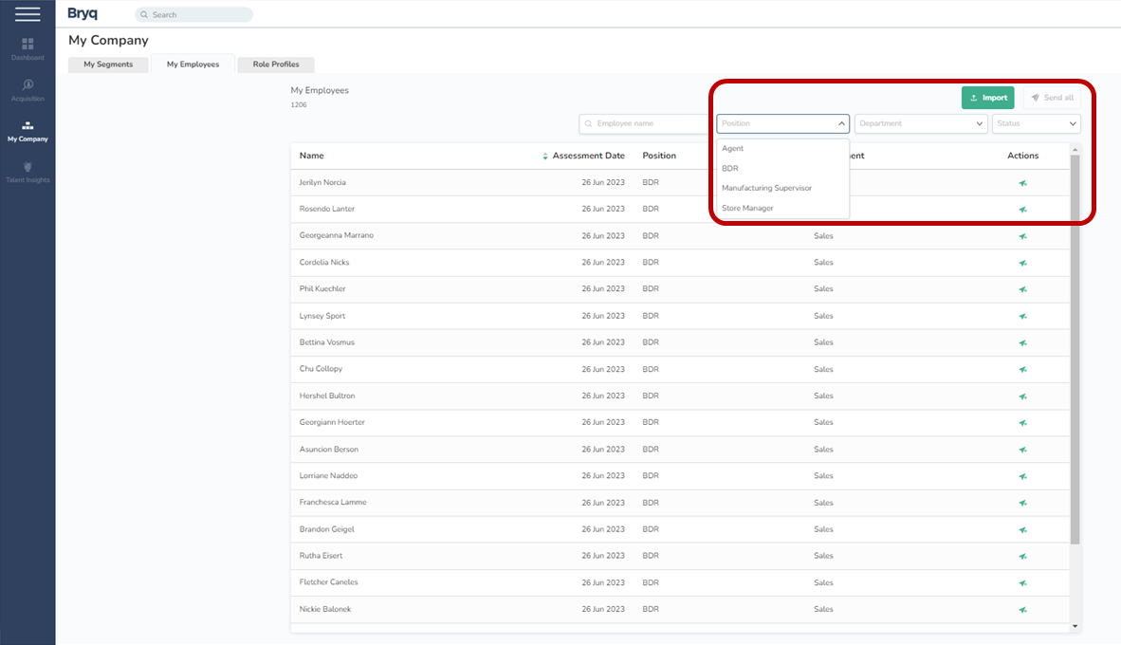Viewport: 1121px width, 645px height.
Task: Click send action for Jerilyn Norcia
Action: (1022, 183)
